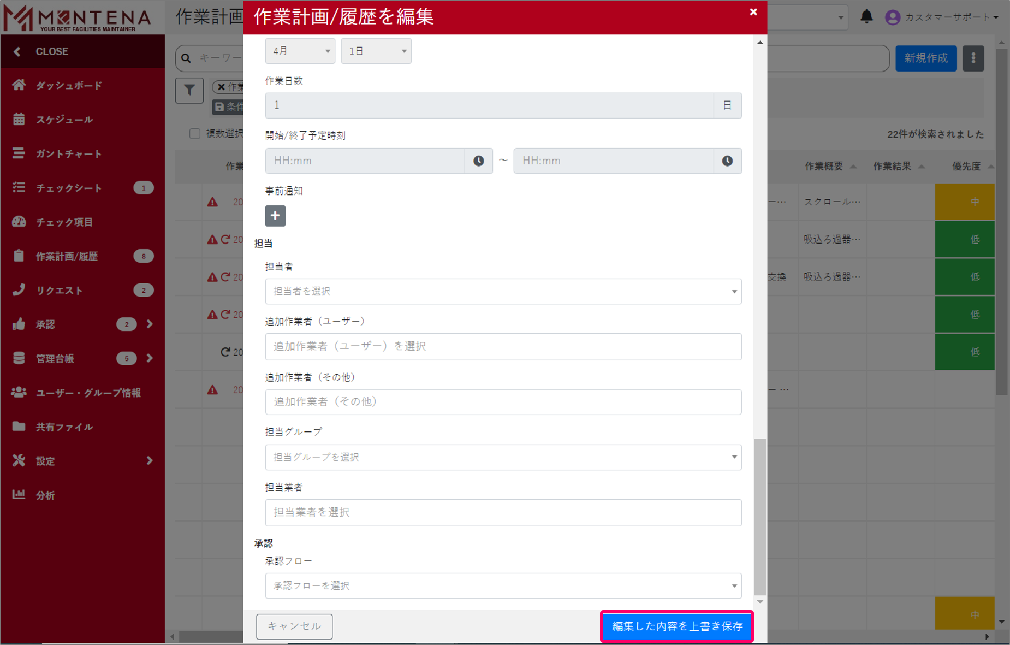Open the start time clock picker
The image size is (1010, 645).
point(478,161)
